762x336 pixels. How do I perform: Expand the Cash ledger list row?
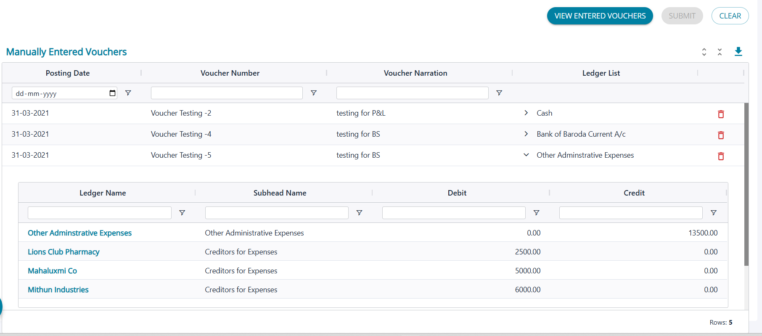pos(526,113)
